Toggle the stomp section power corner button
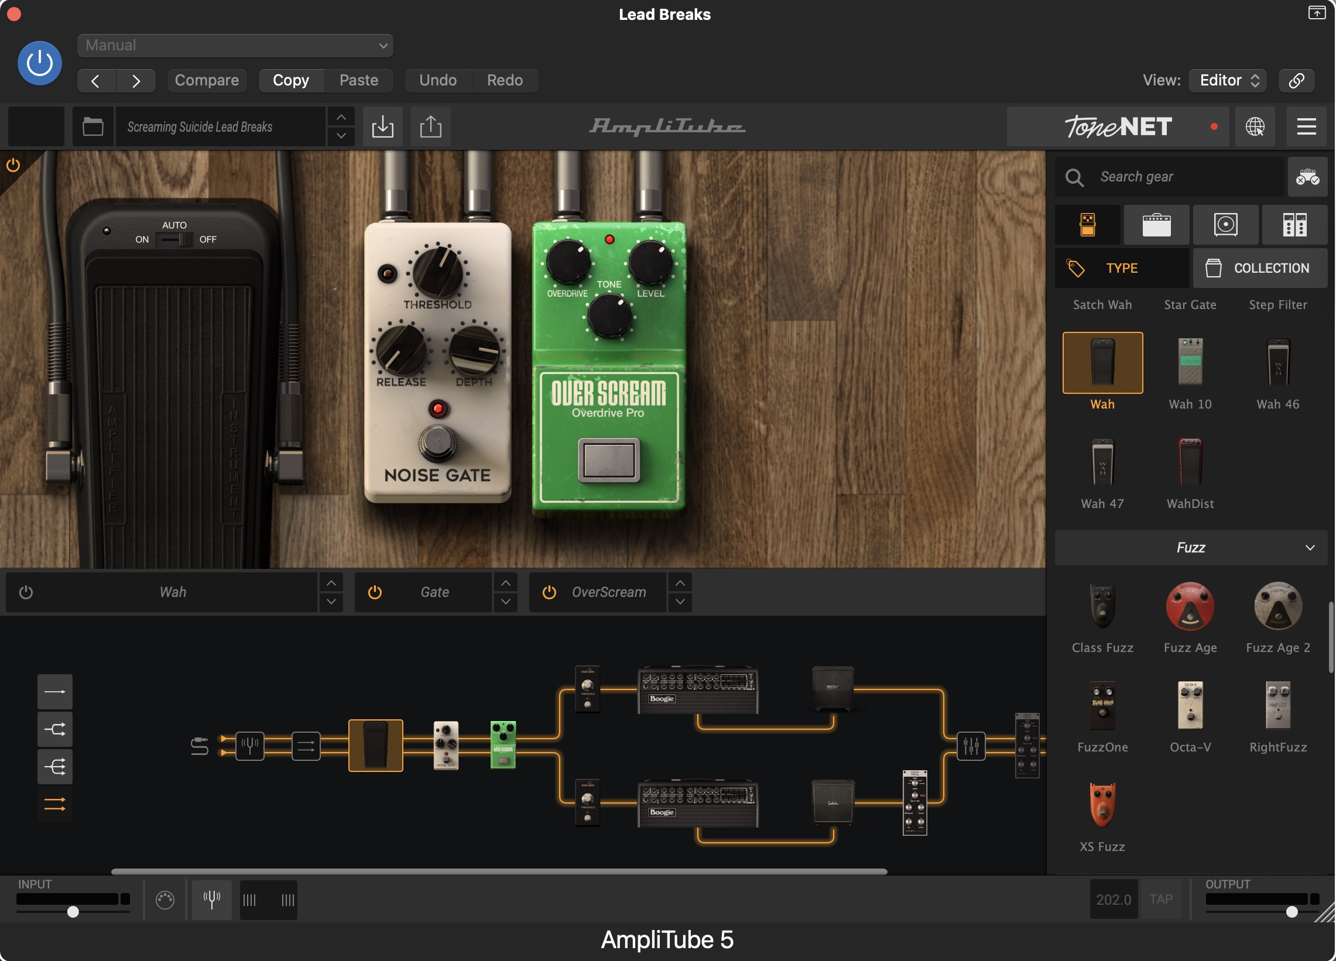1336x961 pixels. 13,165
